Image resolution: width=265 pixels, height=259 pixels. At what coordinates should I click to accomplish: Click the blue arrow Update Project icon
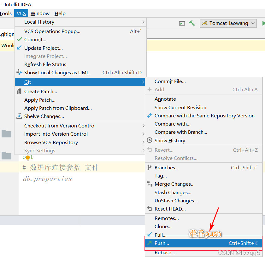tap(20, 48)
